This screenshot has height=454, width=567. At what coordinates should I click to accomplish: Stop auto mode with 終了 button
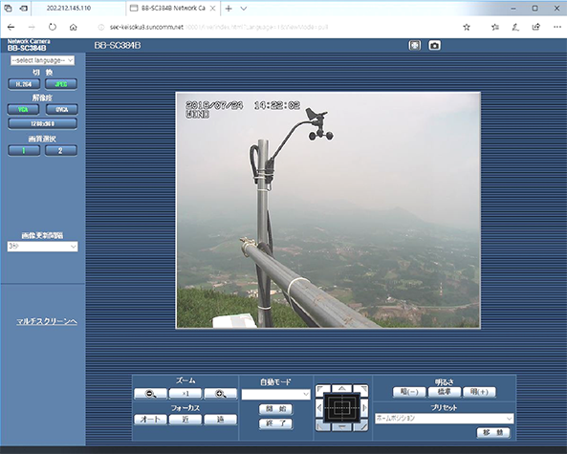click(276, 423)
